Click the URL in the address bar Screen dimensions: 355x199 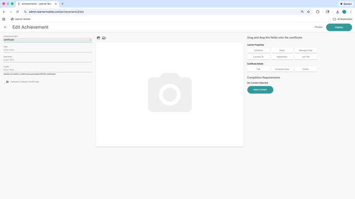[x=56, y=12]
